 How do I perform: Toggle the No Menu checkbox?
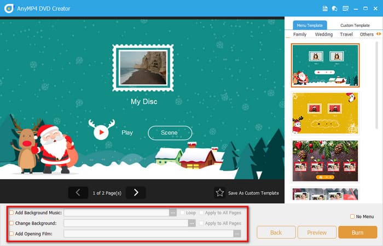[352, 216]
